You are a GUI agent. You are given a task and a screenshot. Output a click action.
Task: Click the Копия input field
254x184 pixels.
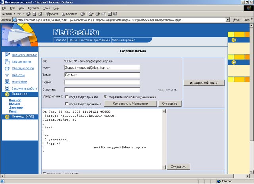click(x=102, y=82)
